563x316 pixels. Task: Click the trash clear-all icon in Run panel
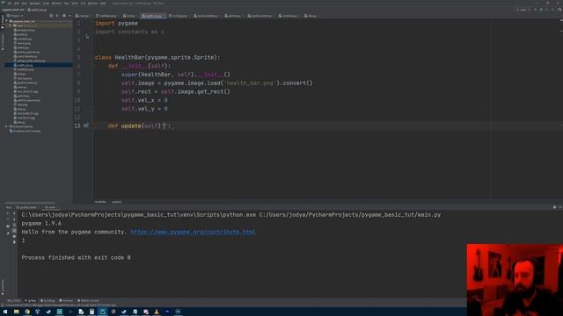coord(14,242)
